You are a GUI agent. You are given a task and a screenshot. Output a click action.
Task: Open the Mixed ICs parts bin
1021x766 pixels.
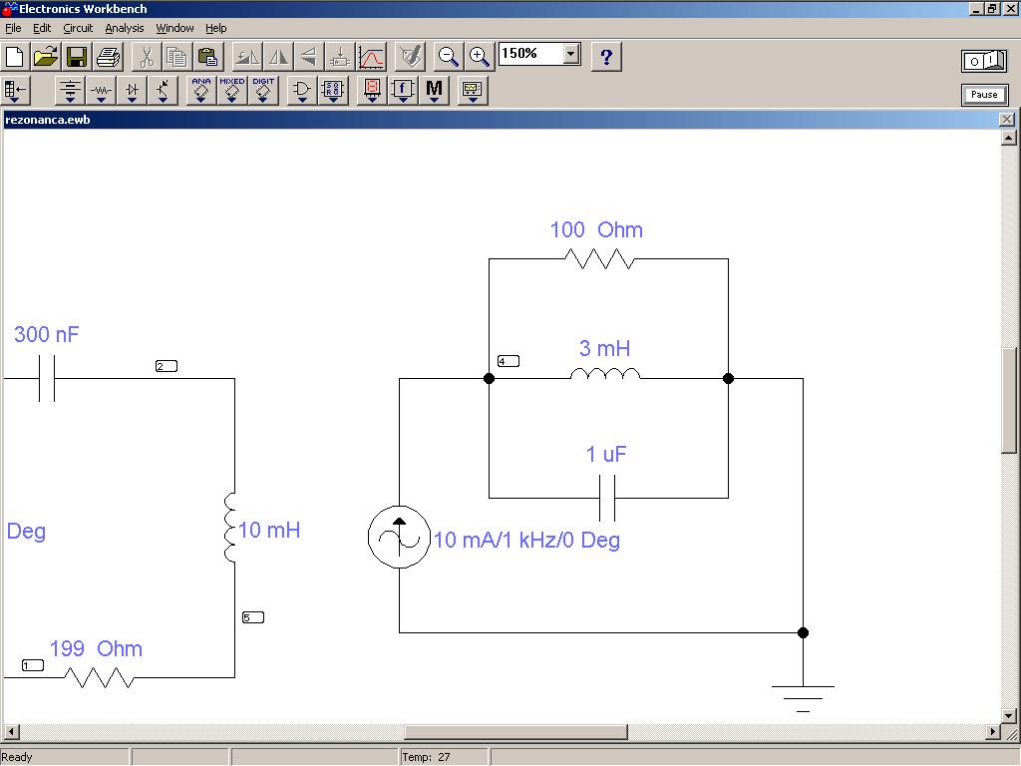(231, 91)
